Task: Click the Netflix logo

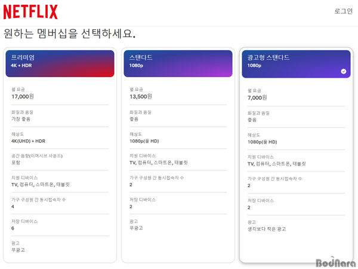Action: point(30,12)
